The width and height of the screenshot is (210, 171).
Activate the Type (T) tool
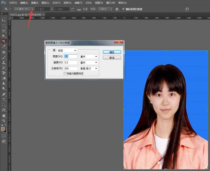tap(4, 99)
